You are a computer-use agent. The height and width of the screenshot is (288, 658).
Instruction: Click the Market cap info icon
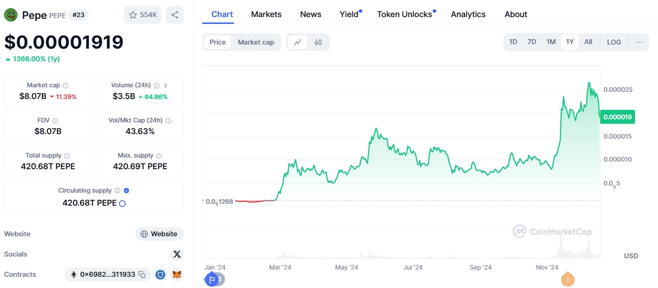66,85
